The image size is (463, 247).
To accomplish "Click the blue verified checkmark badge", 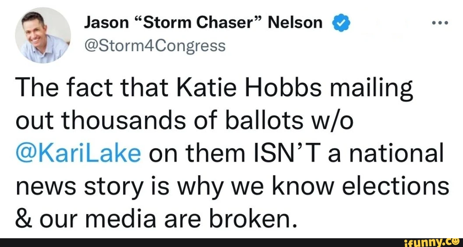I will coord(341,23).
